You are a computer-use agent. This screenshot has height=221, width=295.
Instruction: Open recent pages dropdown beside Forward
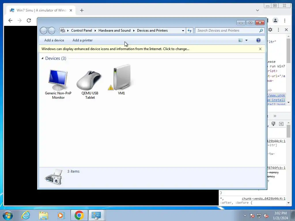point(57,31)
